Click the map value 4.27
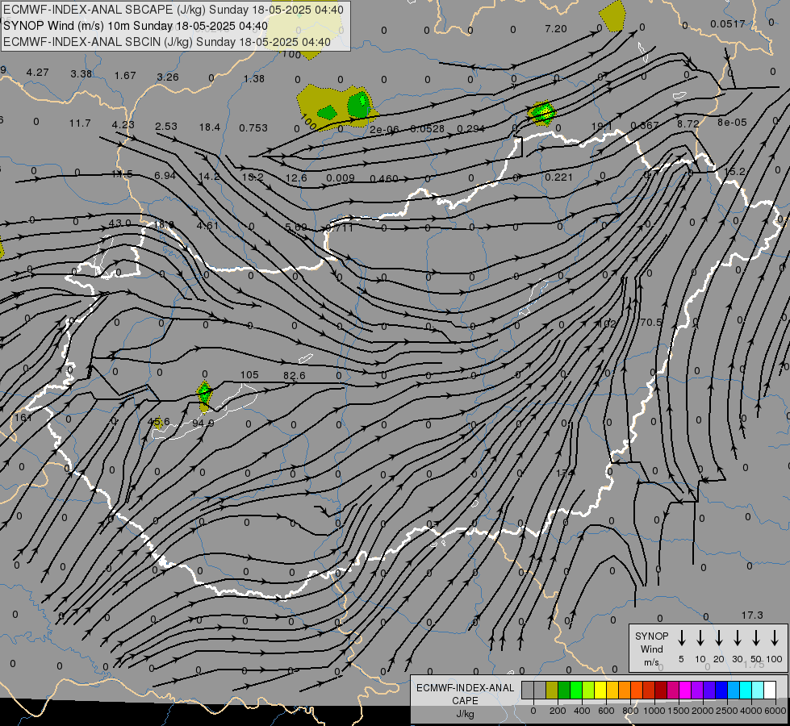790x726 pixels. pyautogui.click(x=38, y=73)
